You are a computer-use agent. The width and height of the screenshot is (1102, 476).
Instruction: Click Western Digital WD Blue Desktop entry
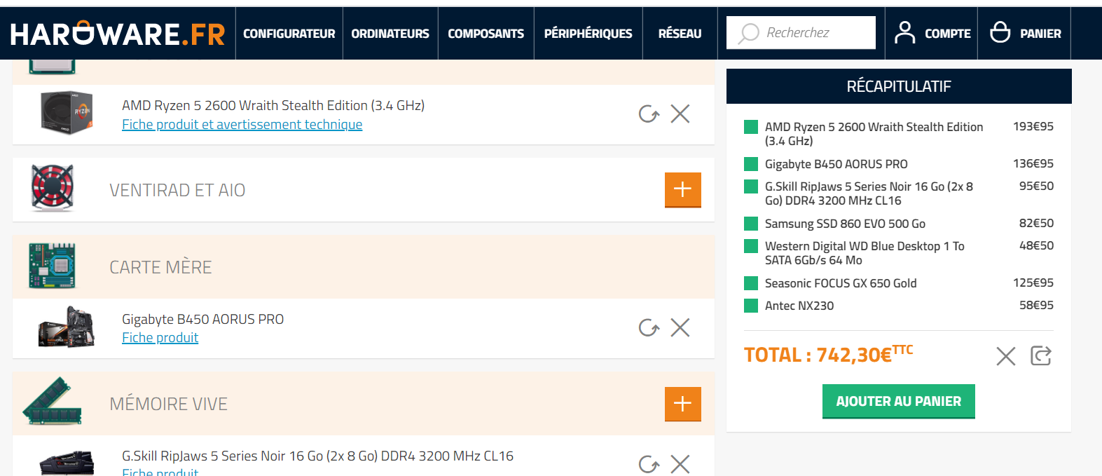click(865, 253)
